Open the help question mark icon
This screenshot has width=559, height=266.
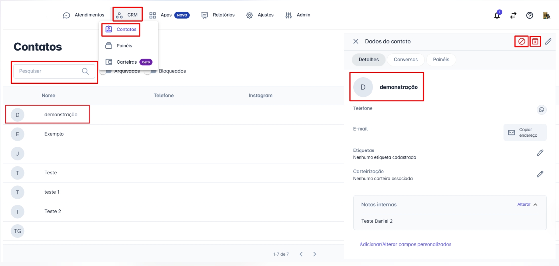[x=529, y=15]
